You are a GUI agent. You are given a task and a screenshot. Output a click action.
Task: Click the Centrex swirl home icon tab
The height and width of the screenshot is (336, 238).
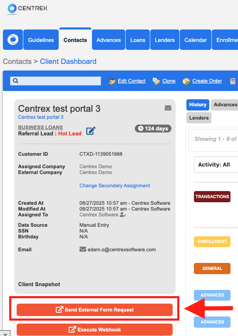click(13, 39)
